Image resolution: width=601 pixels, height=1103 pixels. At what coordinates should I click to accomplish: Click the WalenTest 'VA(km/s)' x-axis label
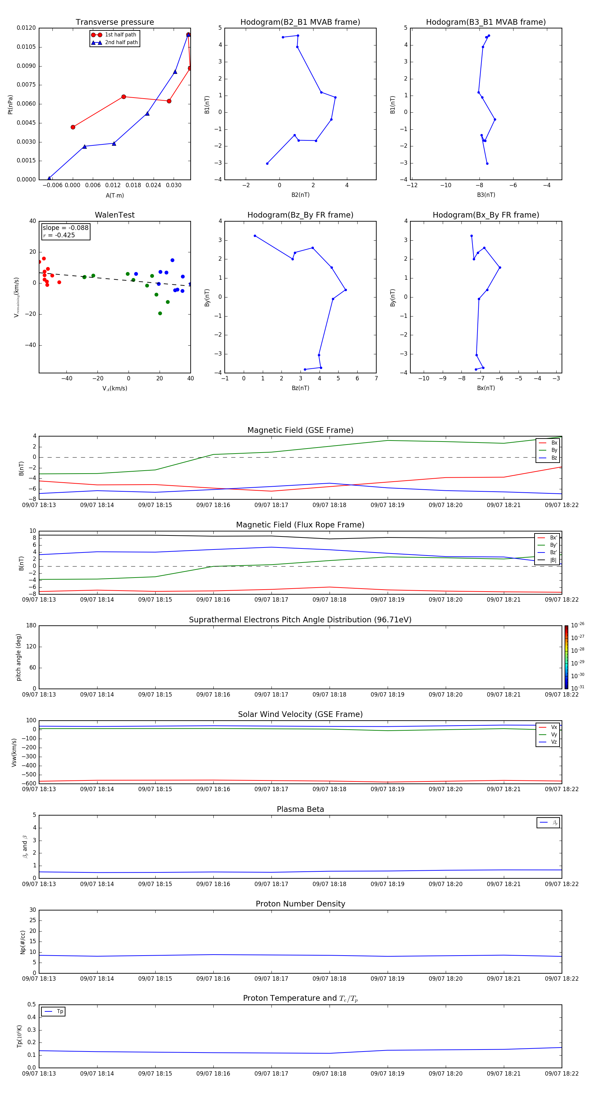point(115,388)
